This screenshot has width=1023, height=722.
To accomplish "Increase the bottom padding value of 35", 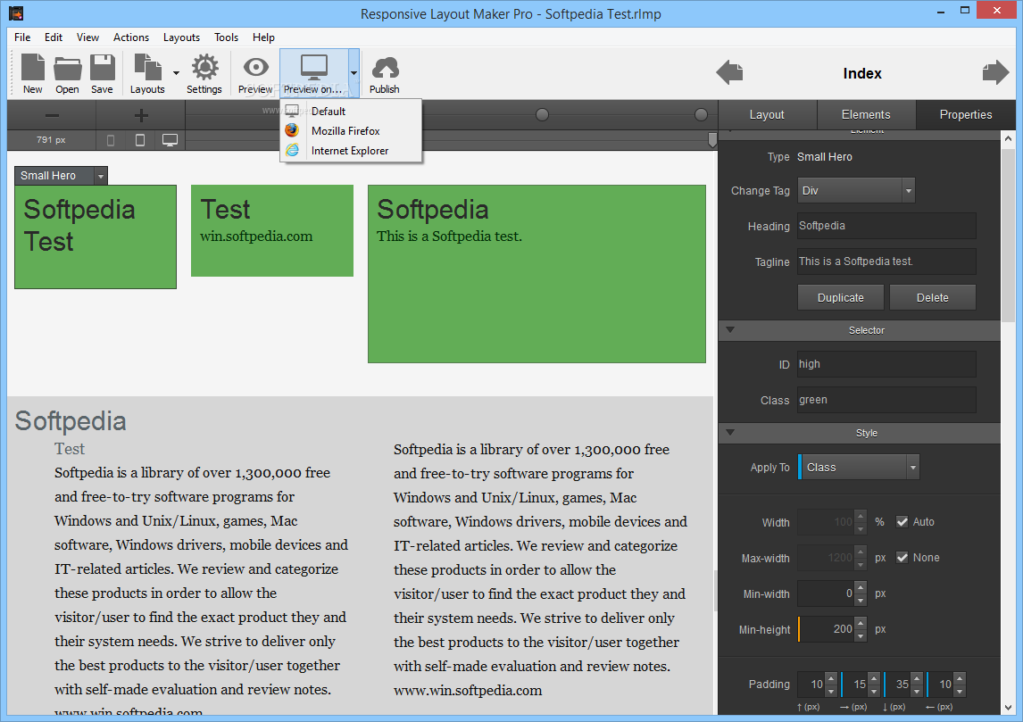I will point(917,677).
